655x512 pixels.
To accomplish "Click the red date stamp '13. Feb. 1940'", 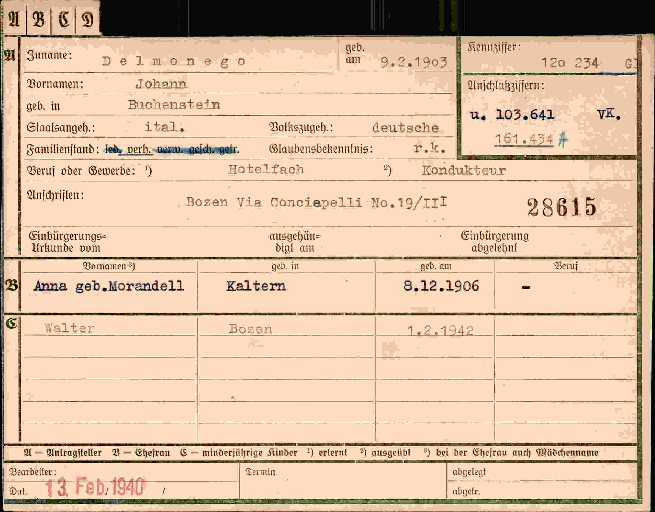I will 95,487.
